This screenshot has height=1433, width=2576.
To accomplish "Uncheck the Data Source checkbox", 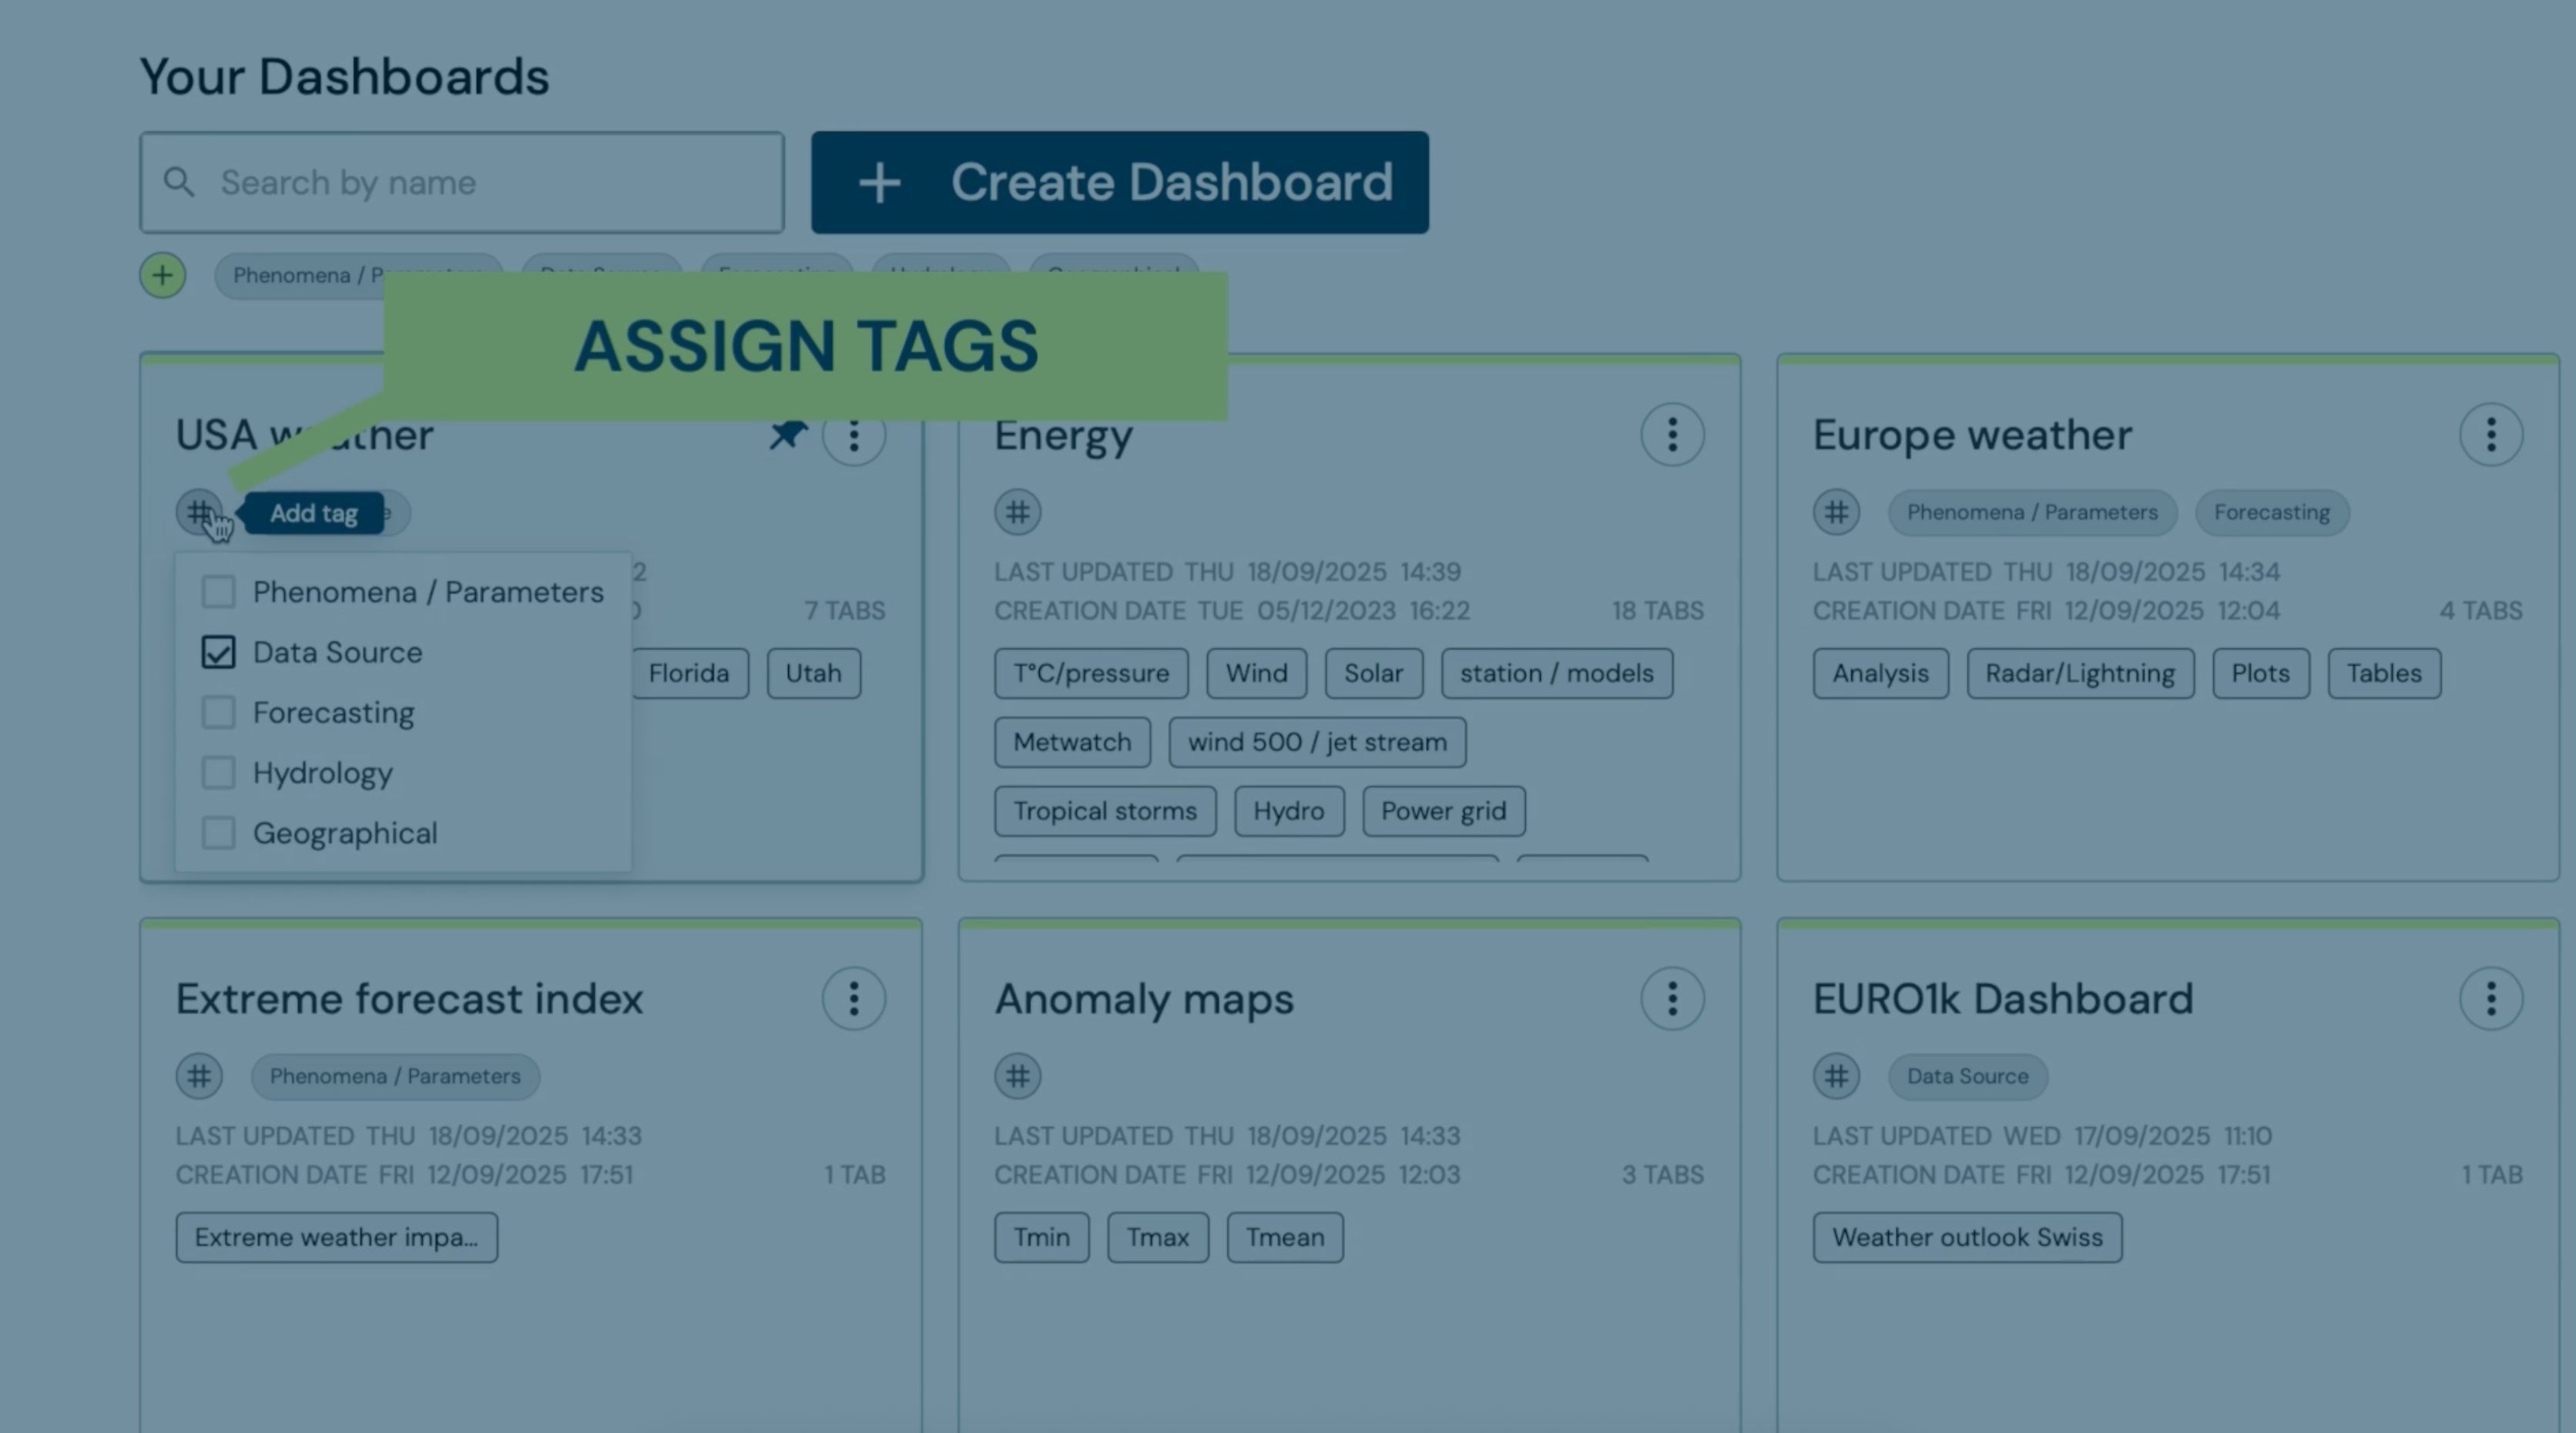I will point(219,652).
